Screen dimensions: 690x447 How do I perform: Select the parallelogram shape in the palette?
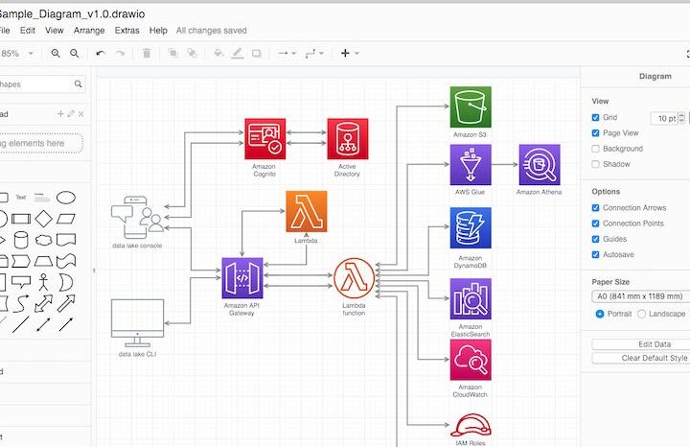coord(66,219)
